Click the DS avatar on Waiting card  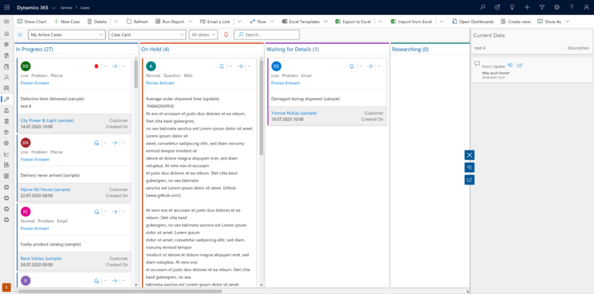point(276,66)
